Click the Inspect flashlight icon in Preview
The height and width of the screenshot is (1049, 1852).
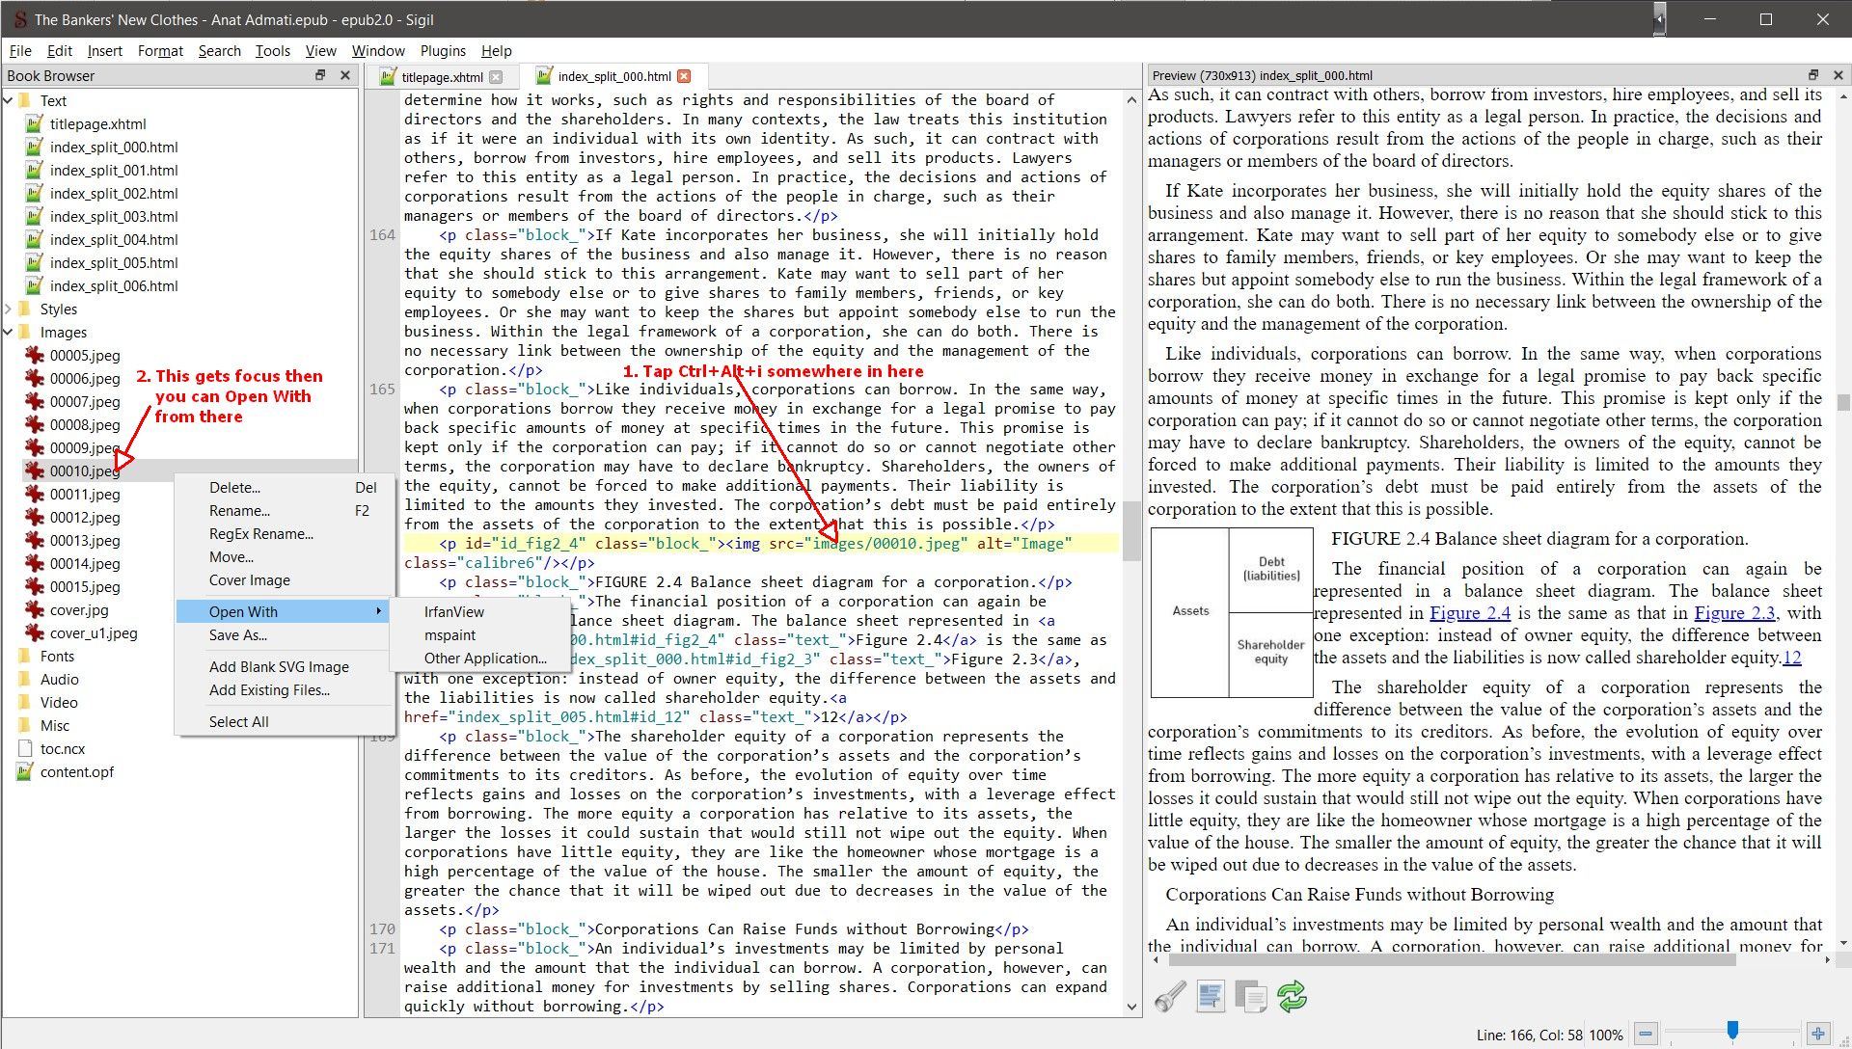point(1170,996)
